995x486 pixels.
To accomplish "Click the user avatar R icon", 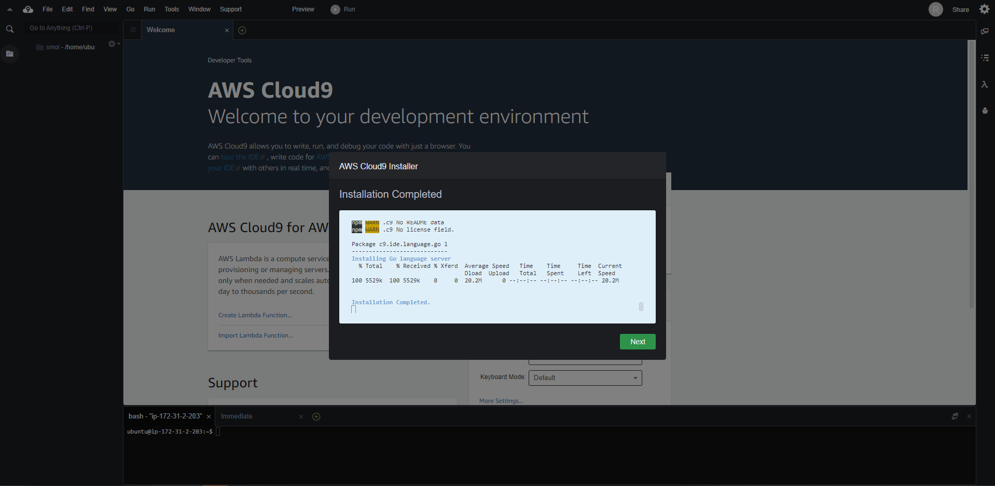I will coord(935,9).
